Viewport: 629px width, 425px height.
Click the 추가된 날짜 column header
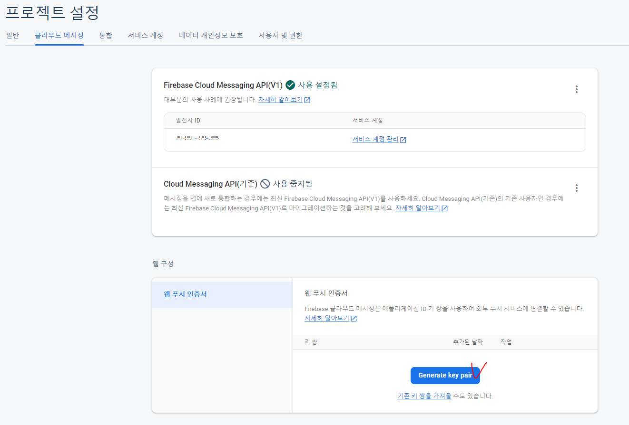tap(468, 342)
